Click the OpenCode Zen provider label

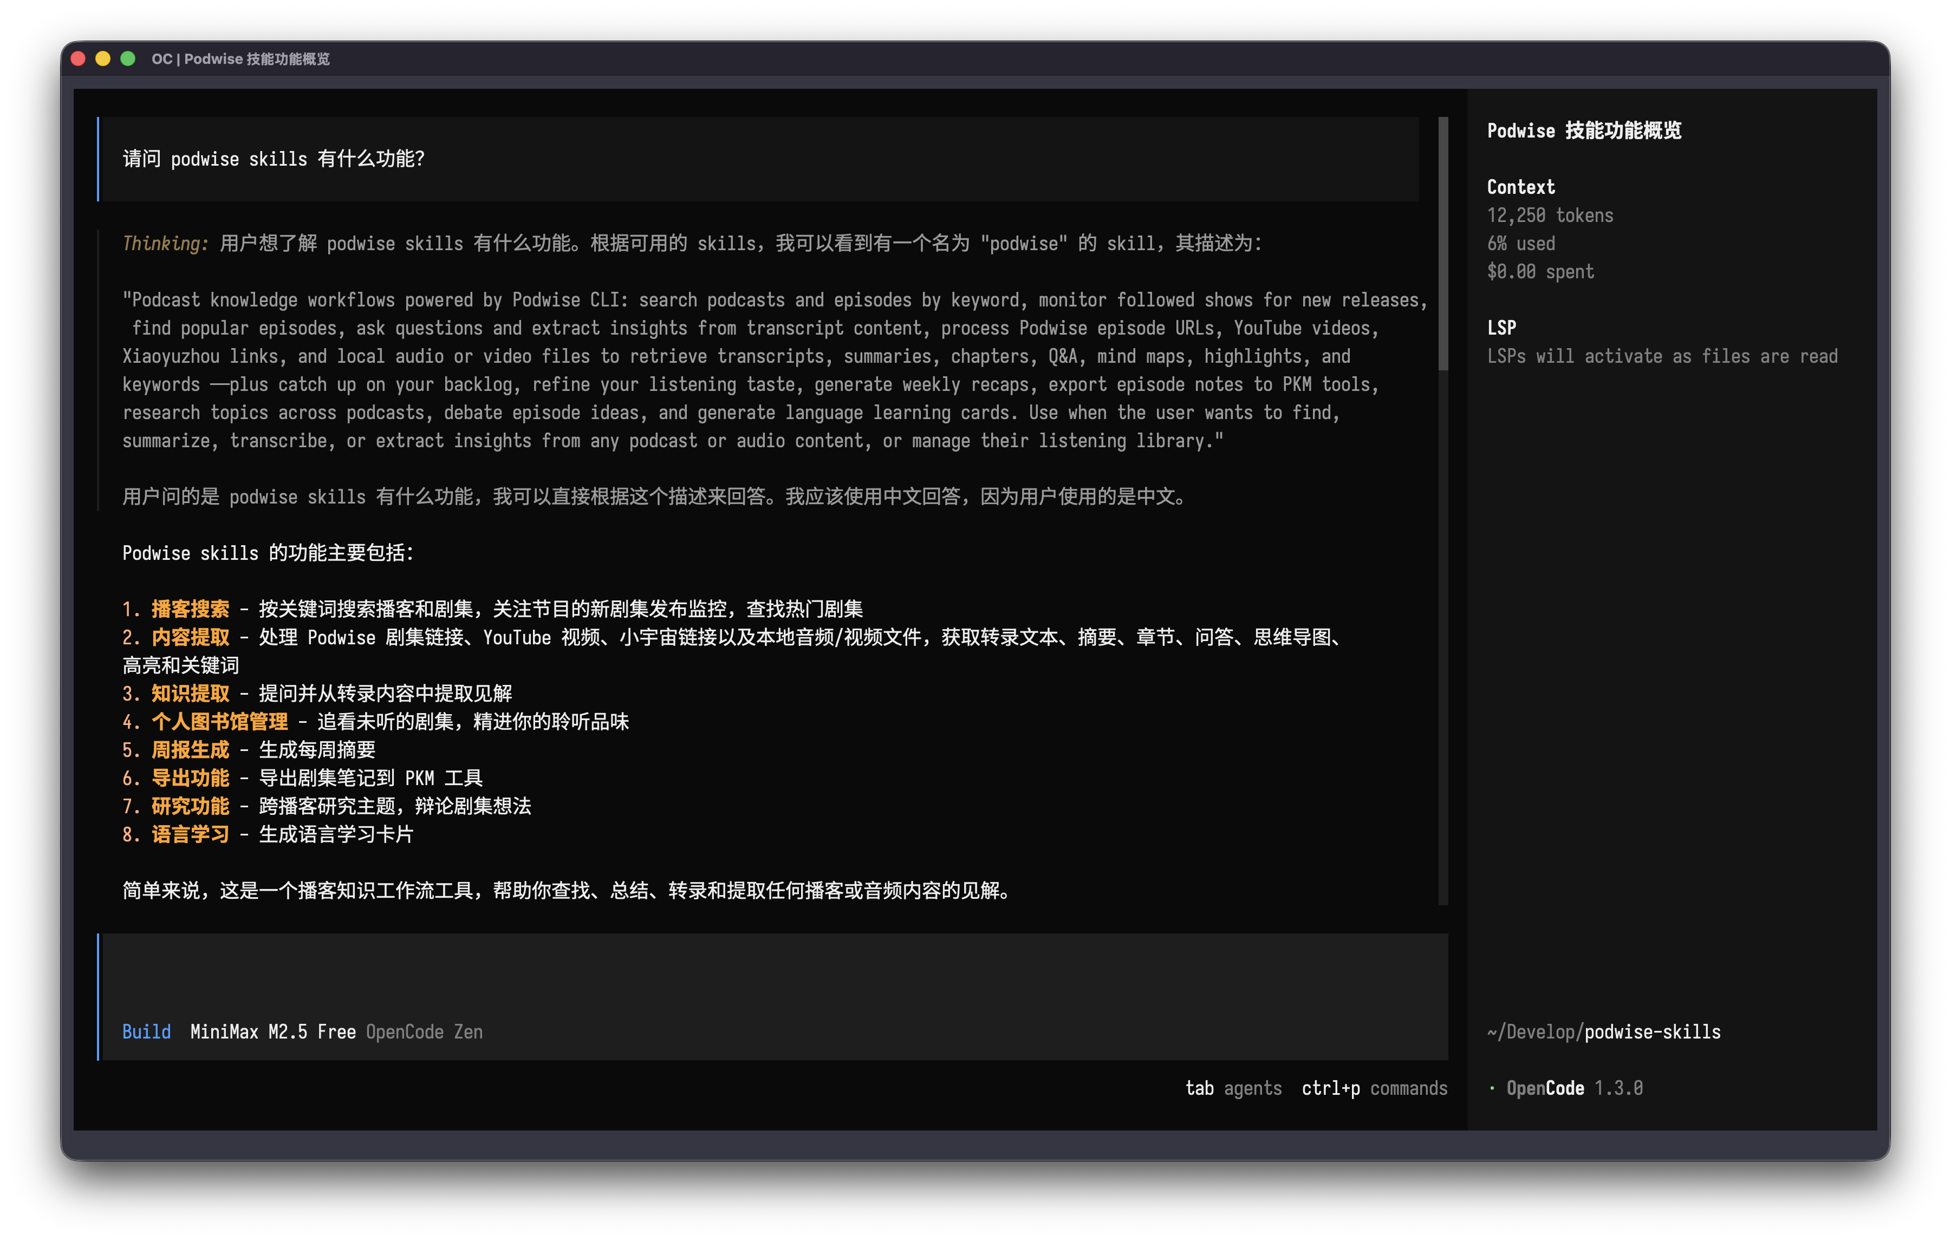pos(424,1031)
